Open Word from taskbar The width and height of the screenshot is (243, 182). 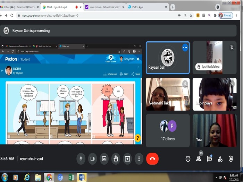pyautogui.click(x=82, y=177)
